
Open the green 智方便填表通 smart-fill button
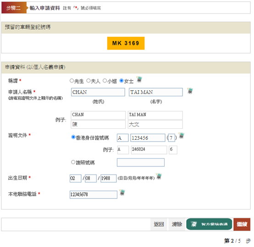209,224
